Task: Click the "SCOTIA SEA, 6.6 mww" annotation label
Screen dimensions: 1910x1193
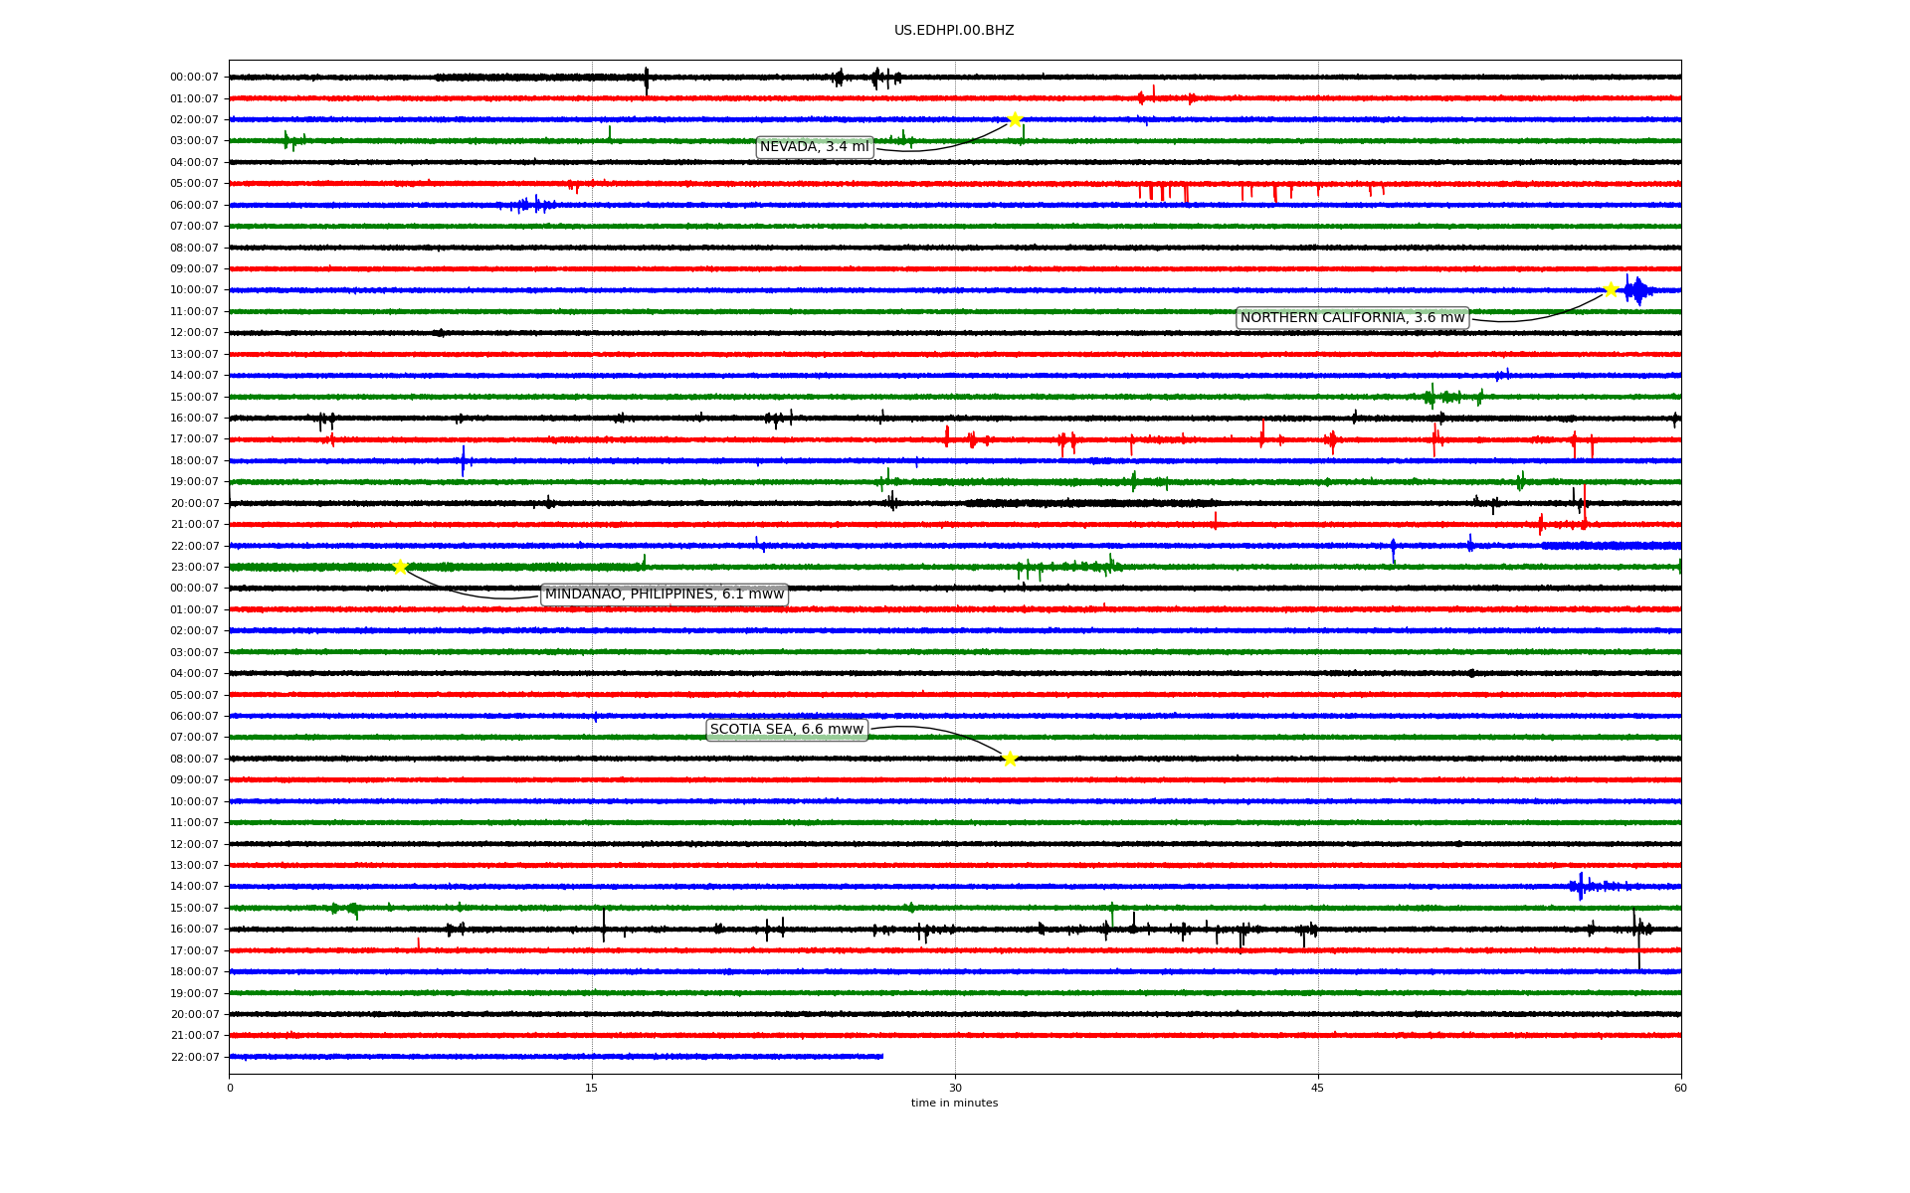Action: point(787,730)
